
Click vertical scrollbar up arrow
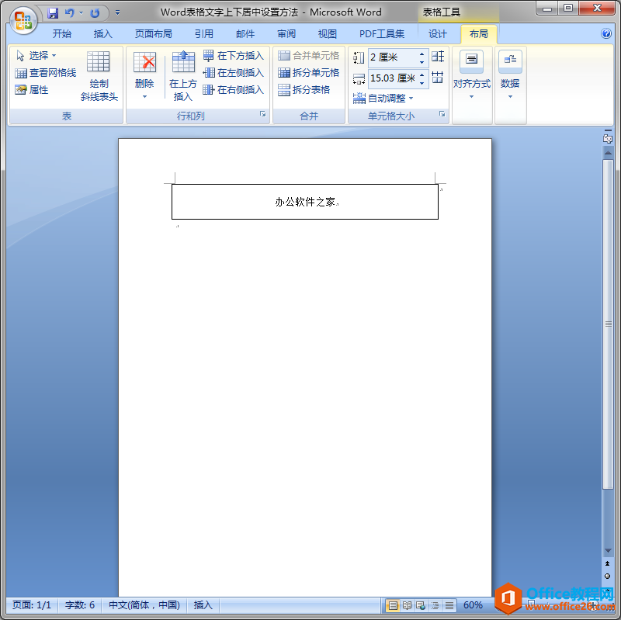point(608,153)
